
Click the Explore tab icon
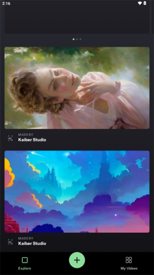[25, 260]
